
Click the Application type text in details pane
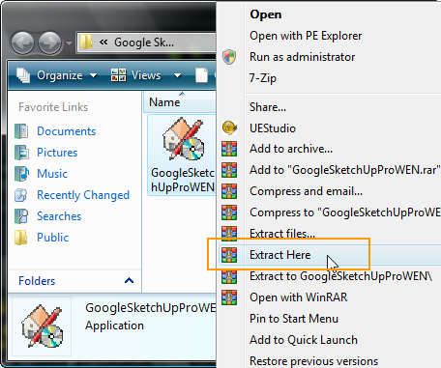click(114, 326)
